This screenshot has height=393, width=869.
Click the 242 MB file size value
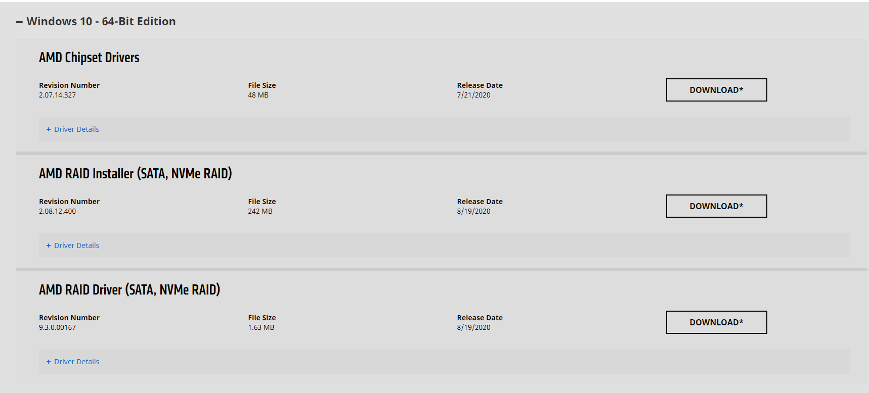click(x=260, y=211)
